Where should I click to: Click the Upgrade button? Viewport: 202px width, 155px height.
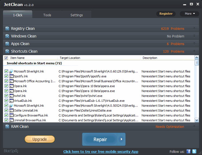click(40, 139)
